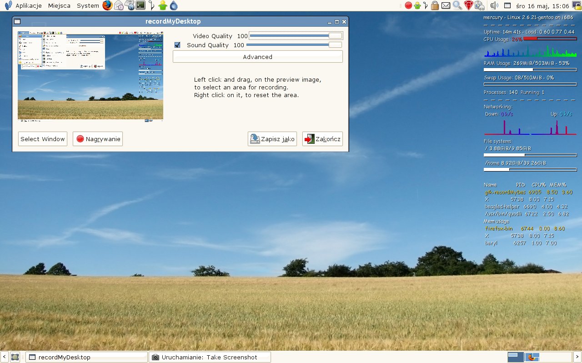
Task: Open the GNOME foot main menu icon
Action: [x=8, y=5]
